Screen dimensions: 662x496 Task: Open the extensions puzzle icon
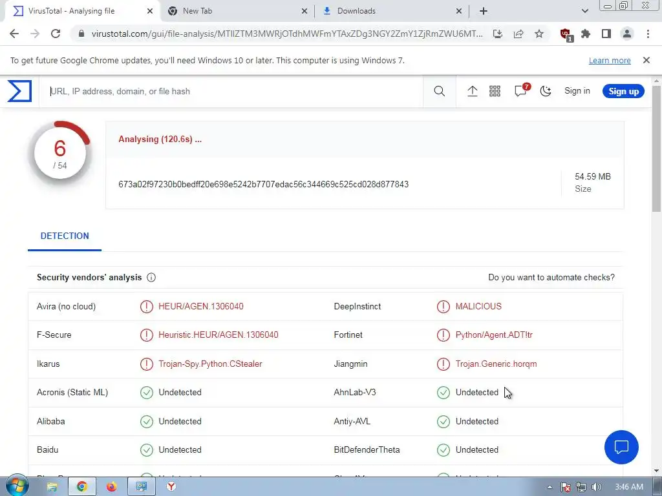pos(586,34)
